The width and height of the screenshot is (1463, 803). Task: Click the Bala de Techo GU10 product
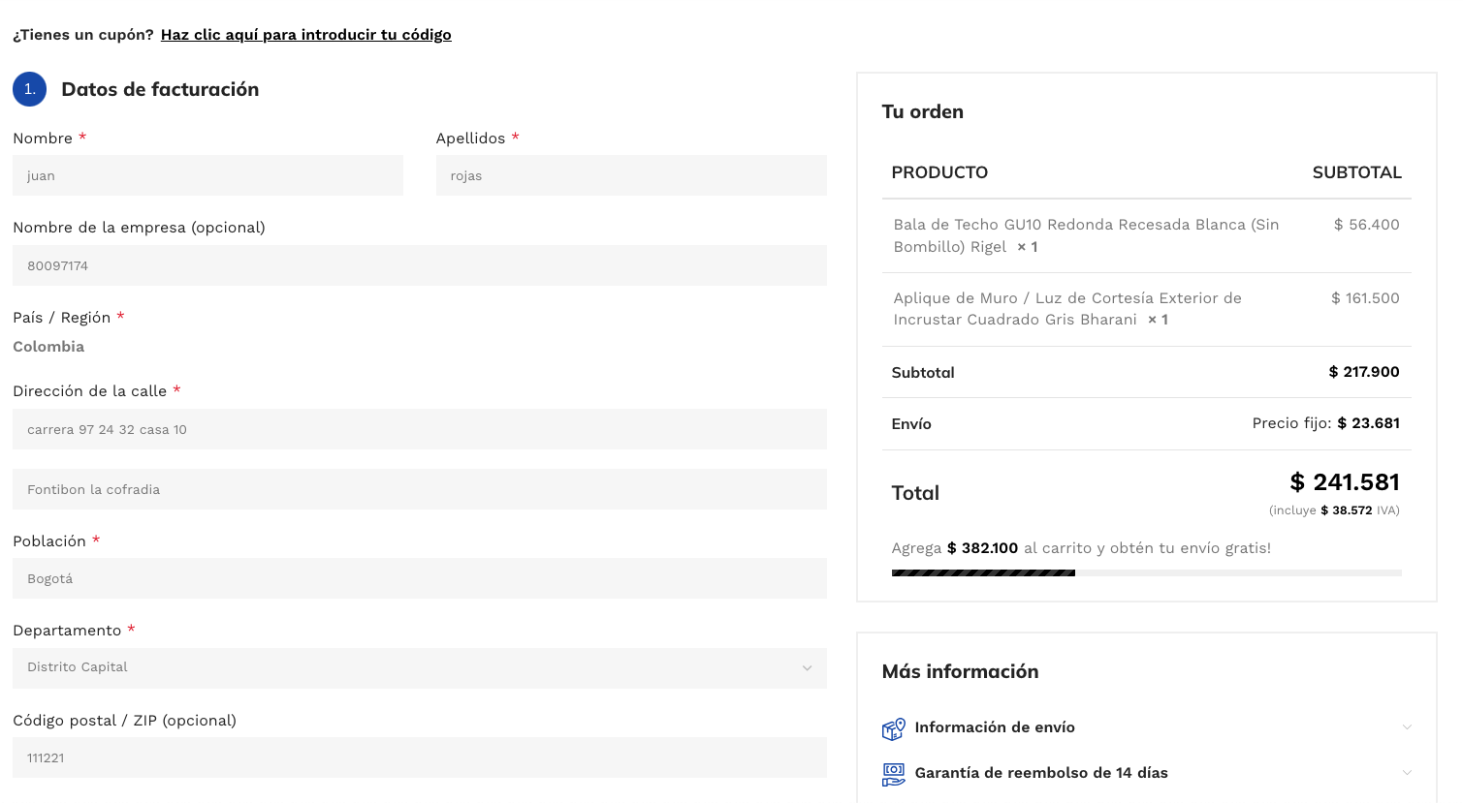pos(1086,235)
